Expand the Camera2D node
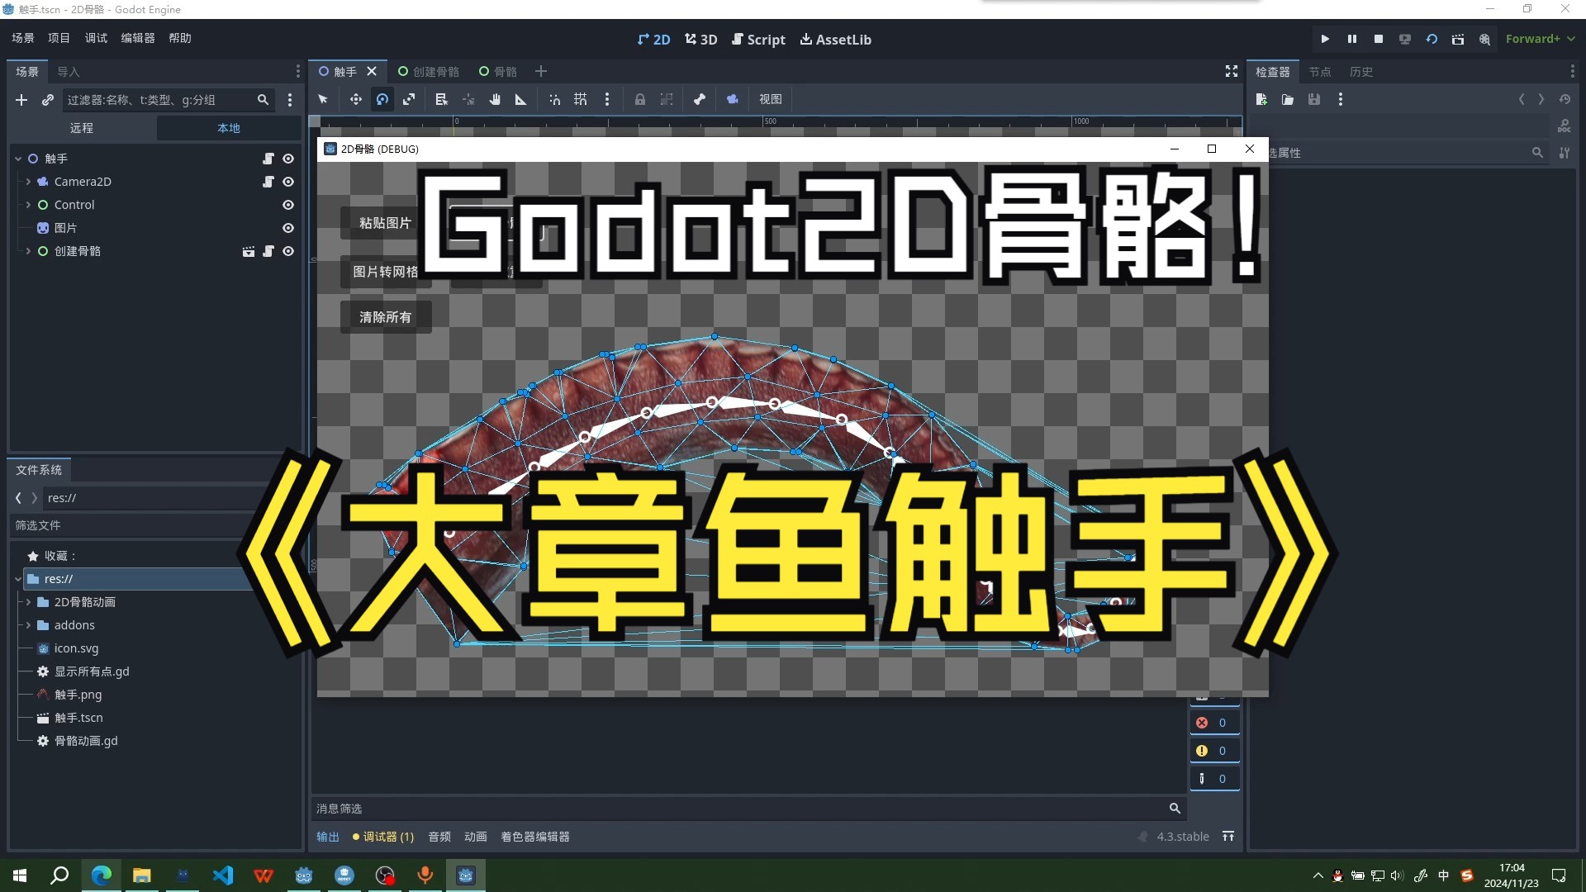 tap(28, 182)
